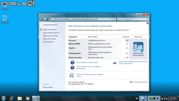Expand the address bar history dropdown
This screenshot has height=101, width=179.
point(112,19)
